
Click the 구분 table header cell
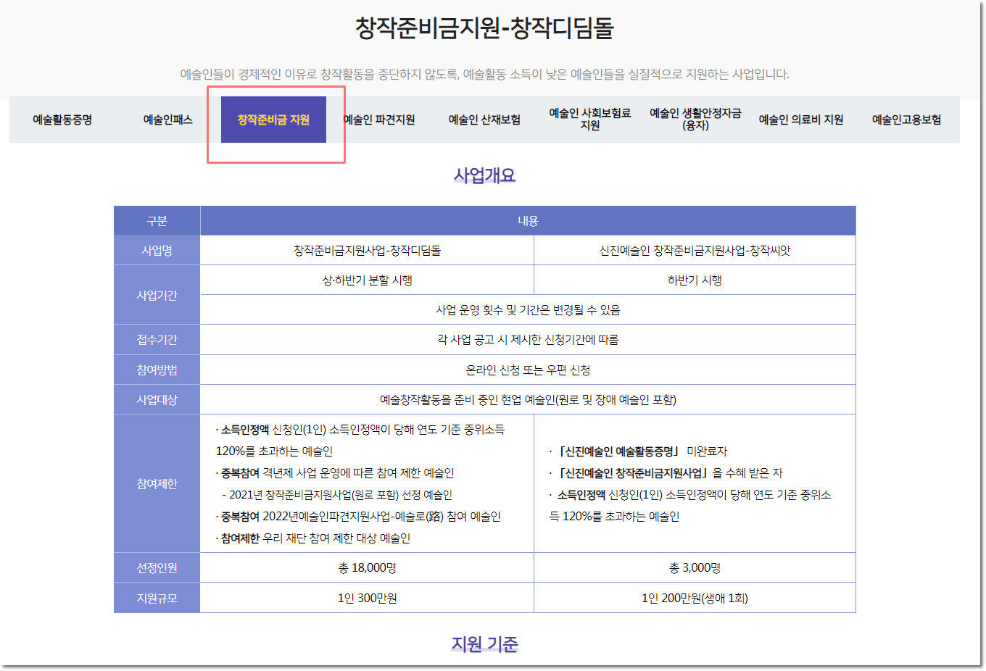click(157, 221)
